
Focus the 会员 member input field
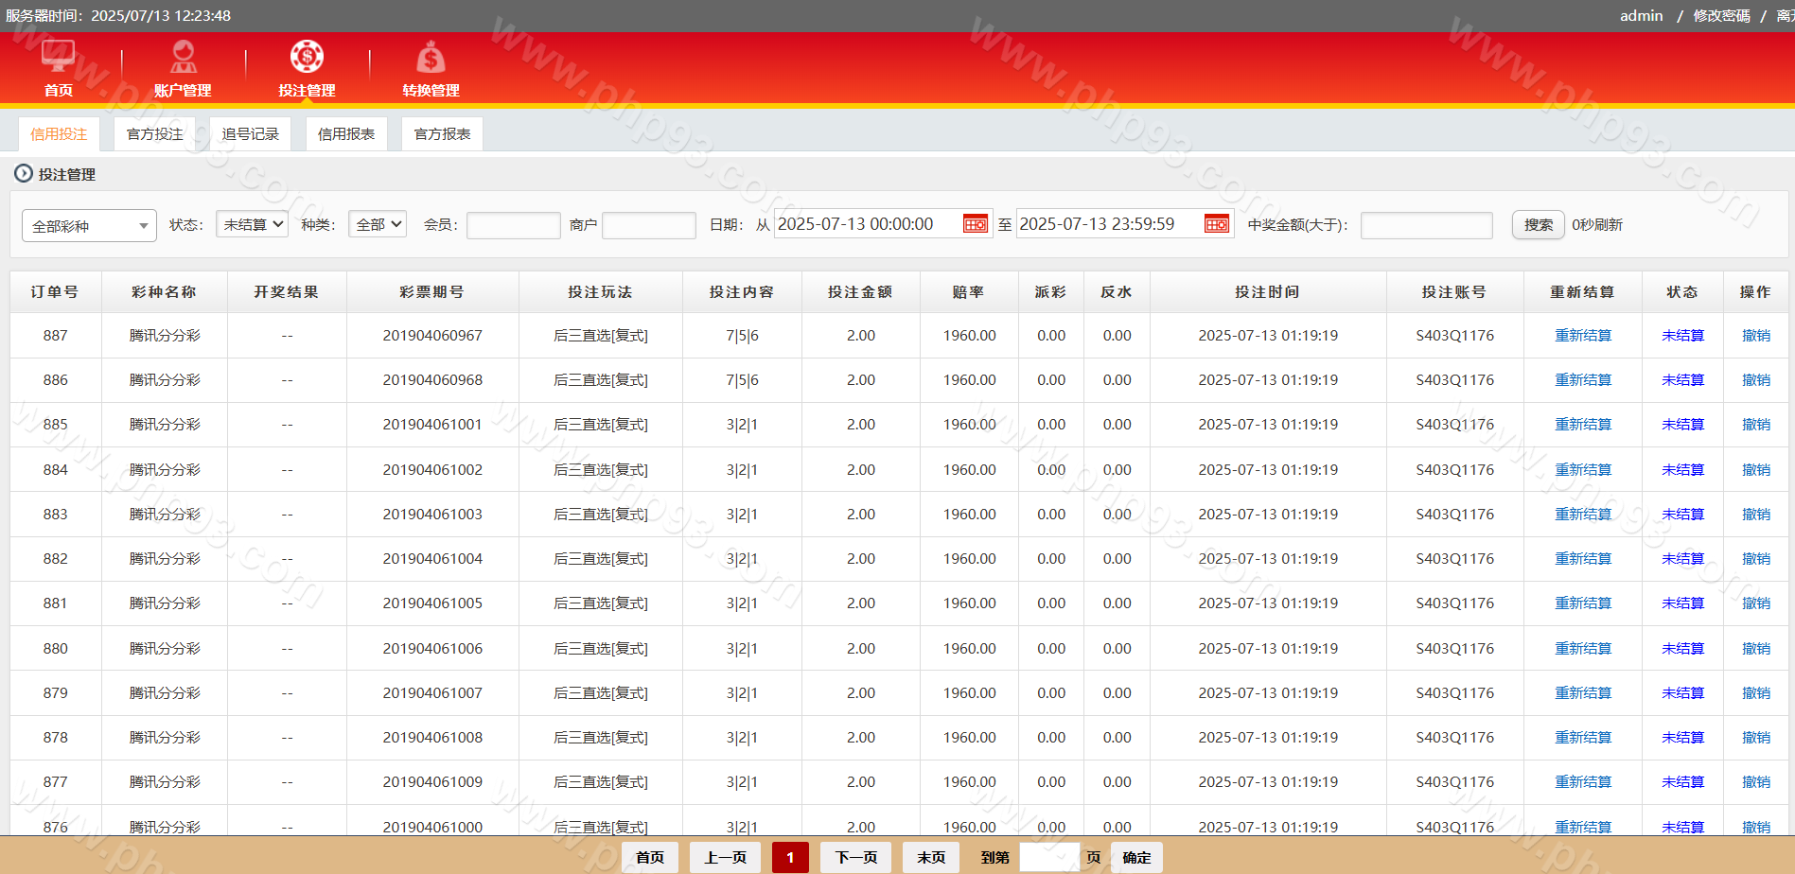[x=513, y=225]
